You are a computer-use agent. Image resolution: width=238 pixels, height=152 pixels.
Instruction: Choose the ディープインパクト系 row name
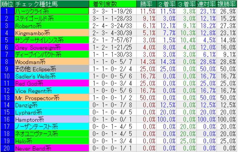click(52, 54)
